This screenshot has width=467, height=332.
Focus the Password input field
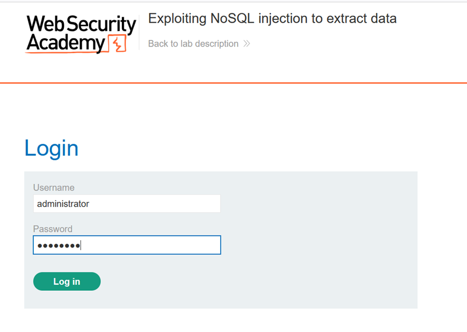pyautogui.click(x=127, y=245)
